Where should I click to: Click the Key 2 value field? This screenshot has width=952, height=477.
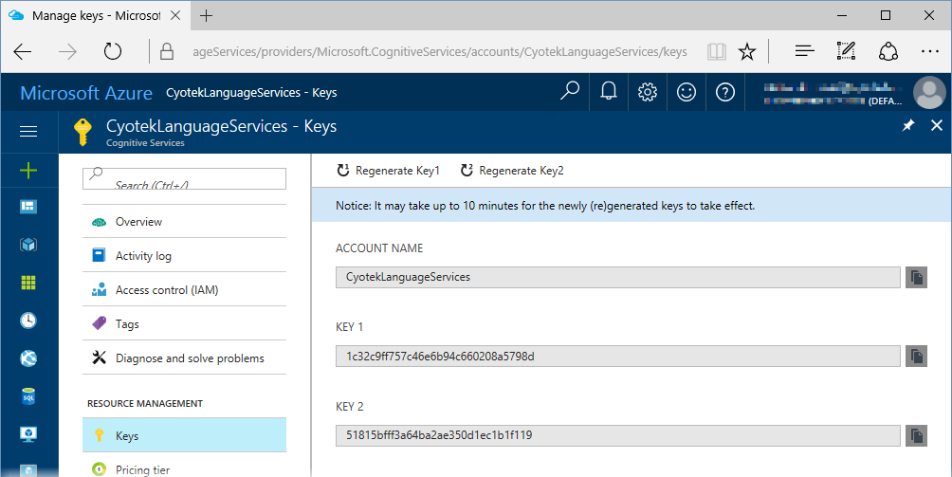617,435
